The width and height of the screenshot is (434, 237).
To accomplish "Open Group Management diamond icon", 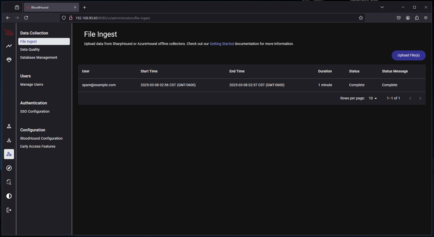I will click(9, 60).
